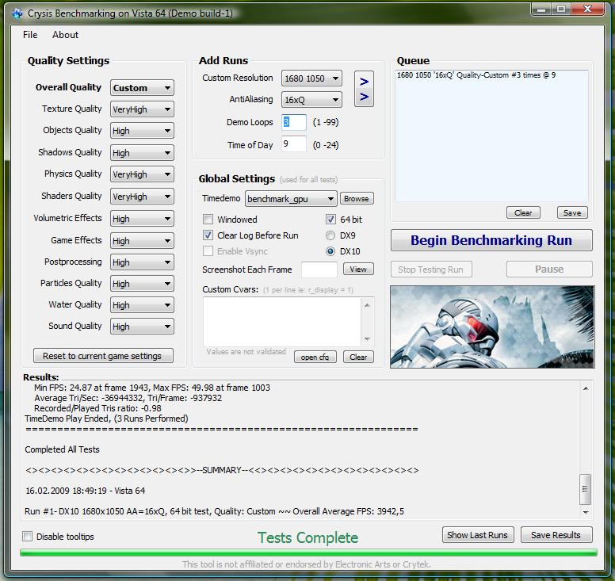The height and width of the screenshot is (581, 615).
Task: Click the Results scrollbar thumb
Action: [586, 489]
